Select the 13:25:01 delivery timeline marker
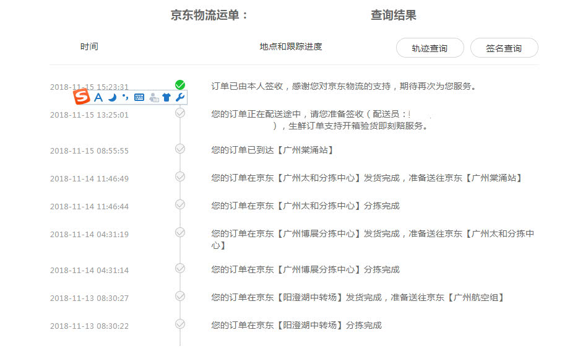 180,113
